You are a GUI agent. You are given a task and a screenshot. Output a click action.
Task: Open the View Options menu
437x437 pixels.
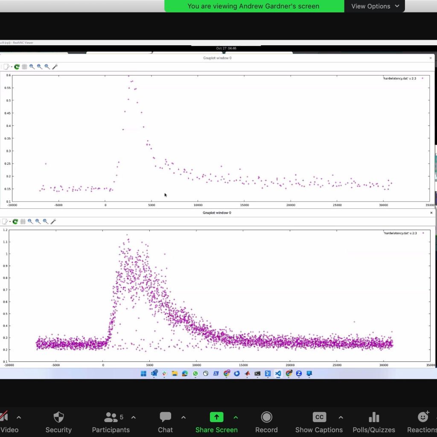coord(375,6)
